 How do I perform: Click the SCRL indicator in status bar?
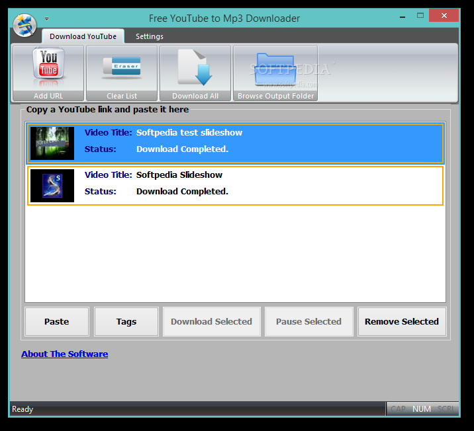(446, 409)
